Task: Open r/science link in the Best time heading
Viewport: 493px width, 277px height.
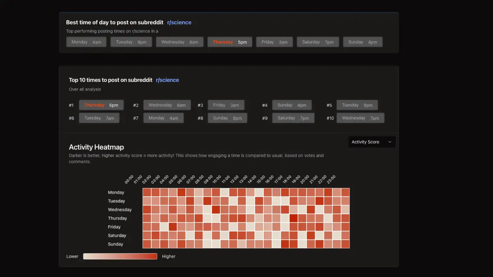Action: point(179,23)
